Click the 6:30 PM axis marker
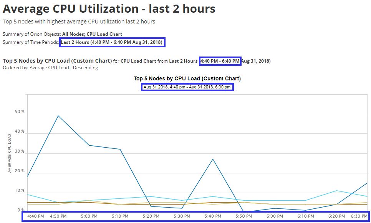This screenshot has height=223, width=371. 358,216
